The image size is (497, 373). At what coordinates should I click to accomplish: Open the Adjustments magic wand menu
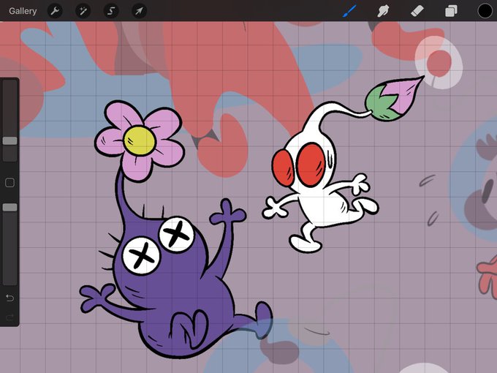(x=83, y=11)
